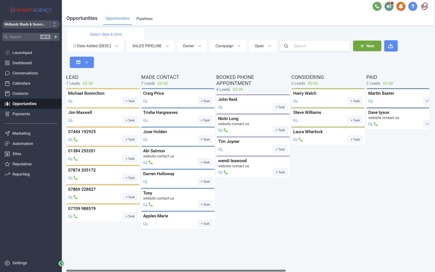Switch to the Pipelines tab
This screenshot has height=272, width=435.
pos(144,19)
